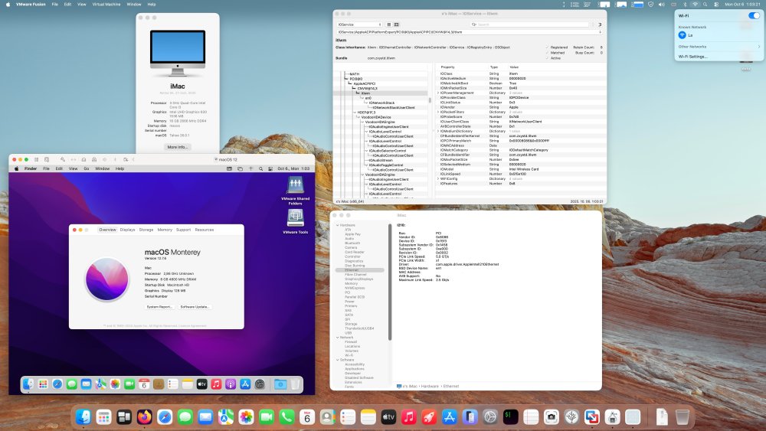Open Apple TV in the host Dock
Image resolution: width=766 pixels, height=431 pixels.
388,417
